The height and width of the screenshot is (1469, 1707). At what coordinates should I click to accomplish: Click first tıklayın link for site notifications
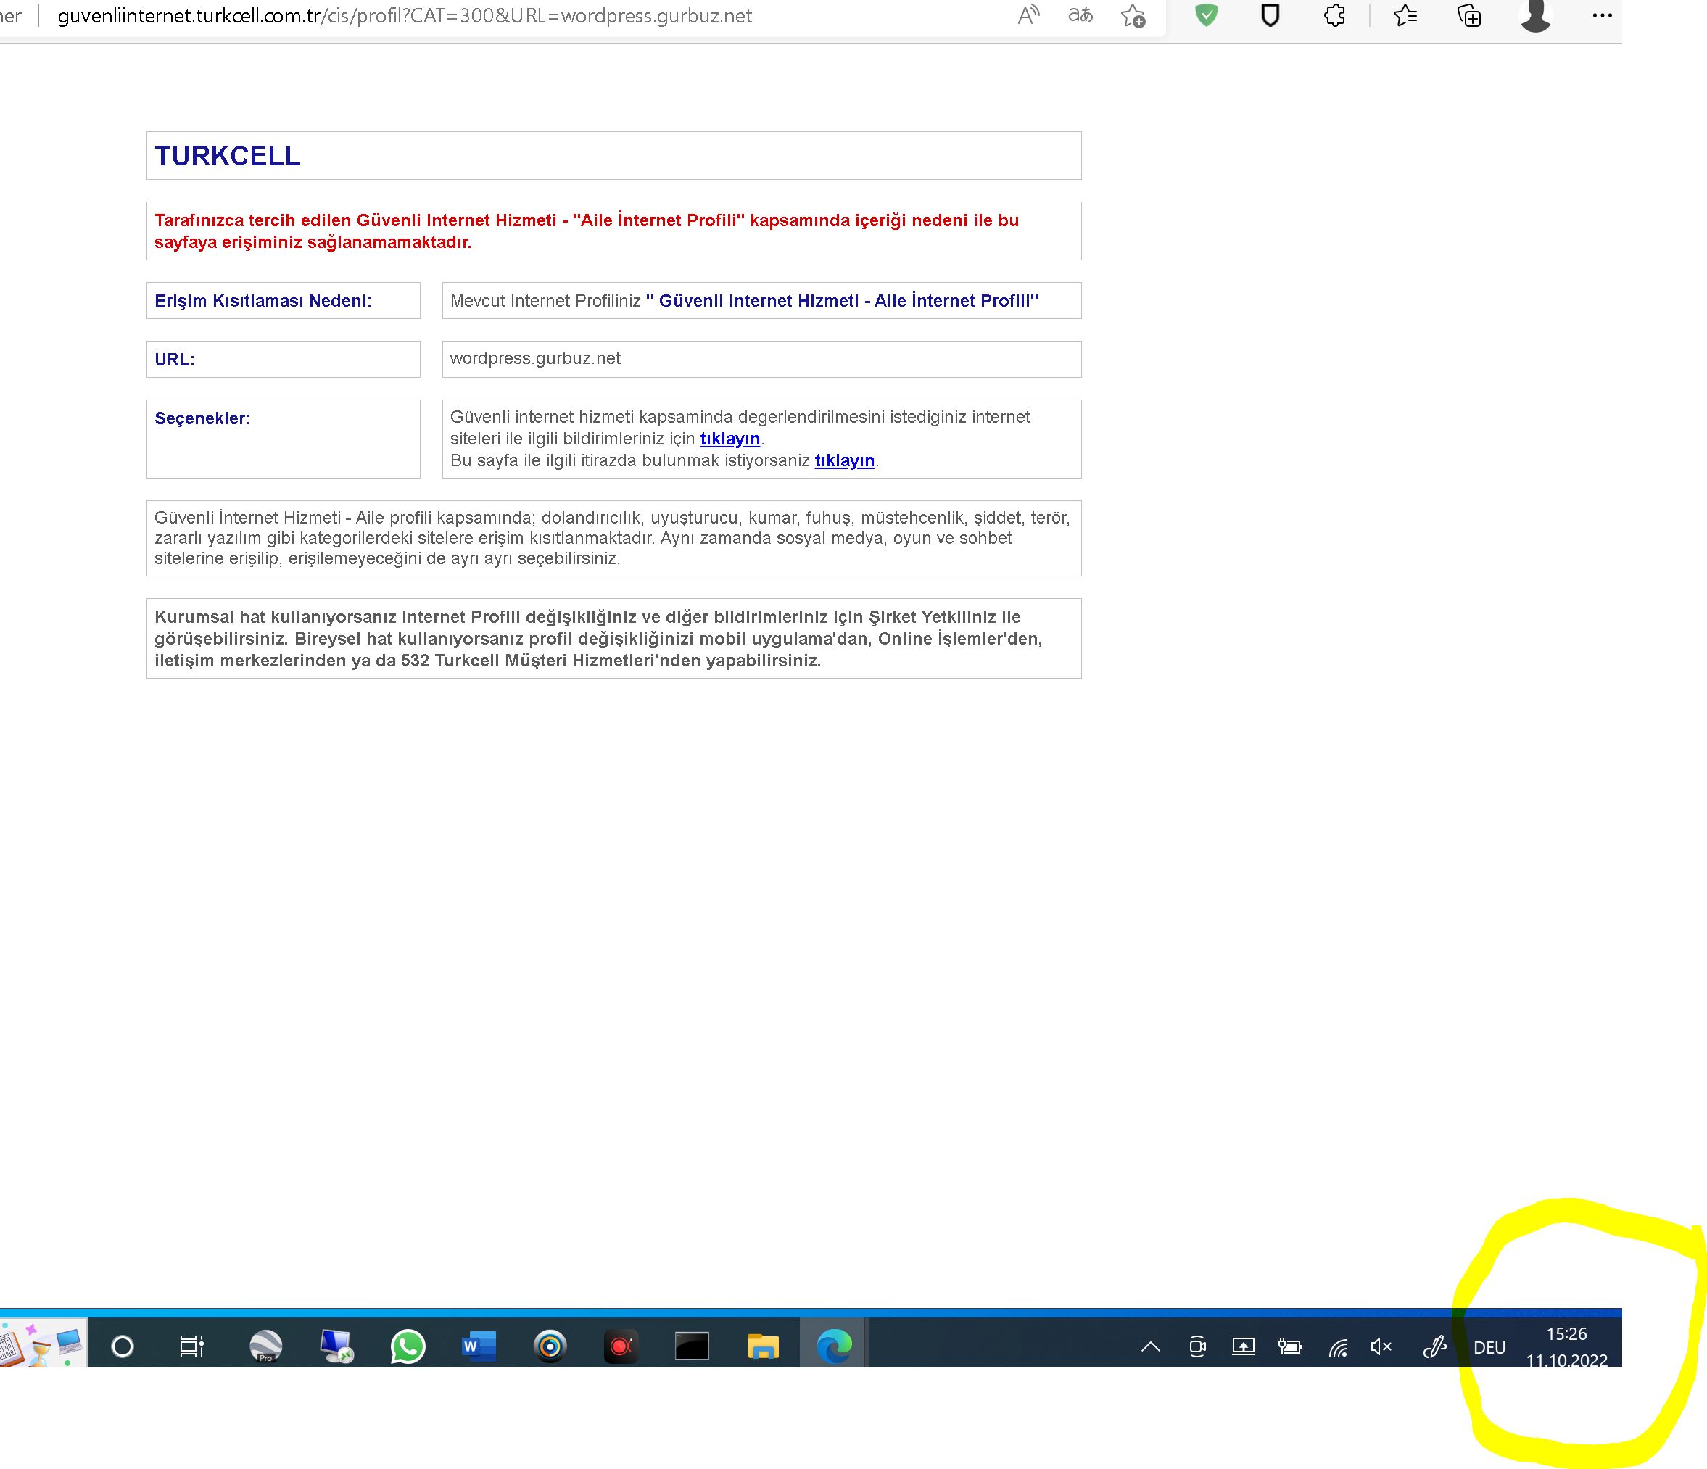tap(730, 439)
